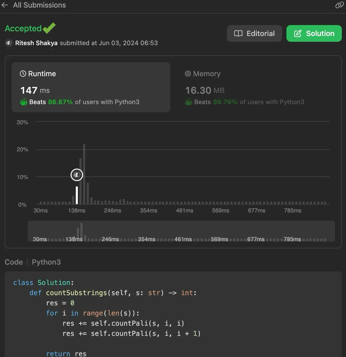Select the Runtime stats card
The height and width of the screenshot is (357, 346).
point(91,87)
